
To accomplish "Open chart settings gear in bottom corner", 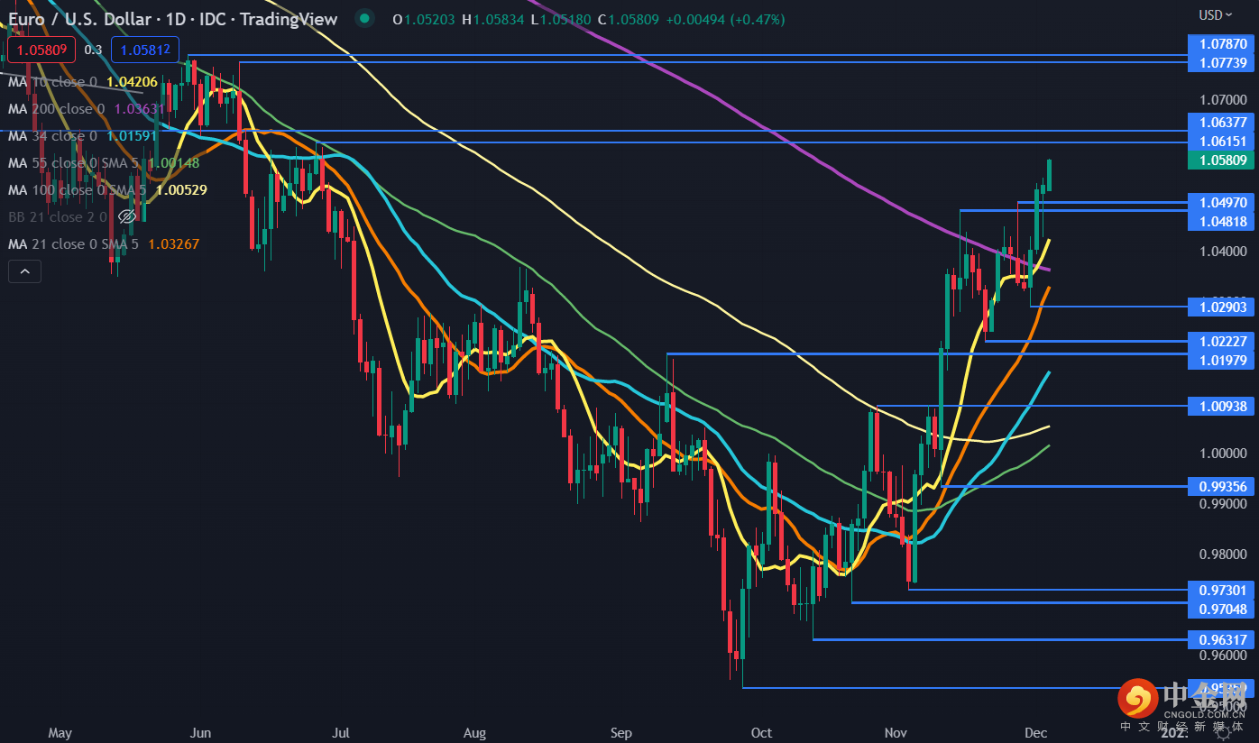I will pos(1223,732).
